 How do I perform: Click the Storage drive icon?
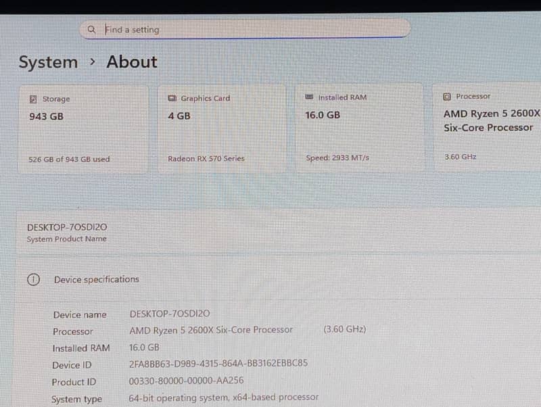(x=33, y=99)
